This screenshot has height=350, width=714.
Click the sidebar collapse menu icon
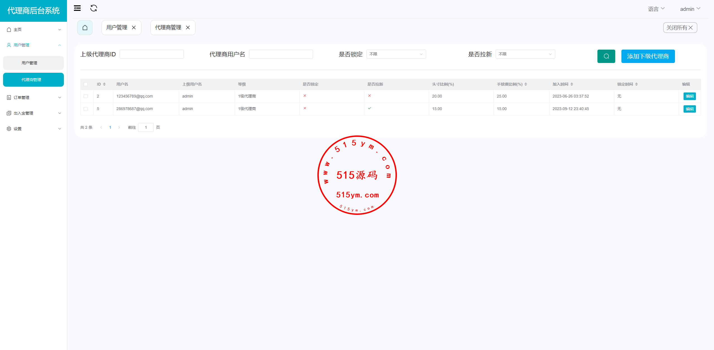click(77, 8)
